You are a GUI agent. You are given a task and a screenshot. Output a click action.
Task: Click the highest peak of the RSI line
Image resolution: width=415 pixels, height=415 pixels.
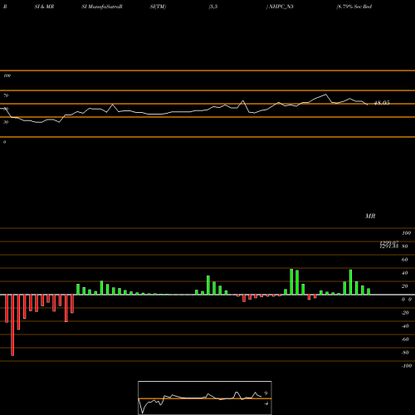click(325, 95)
